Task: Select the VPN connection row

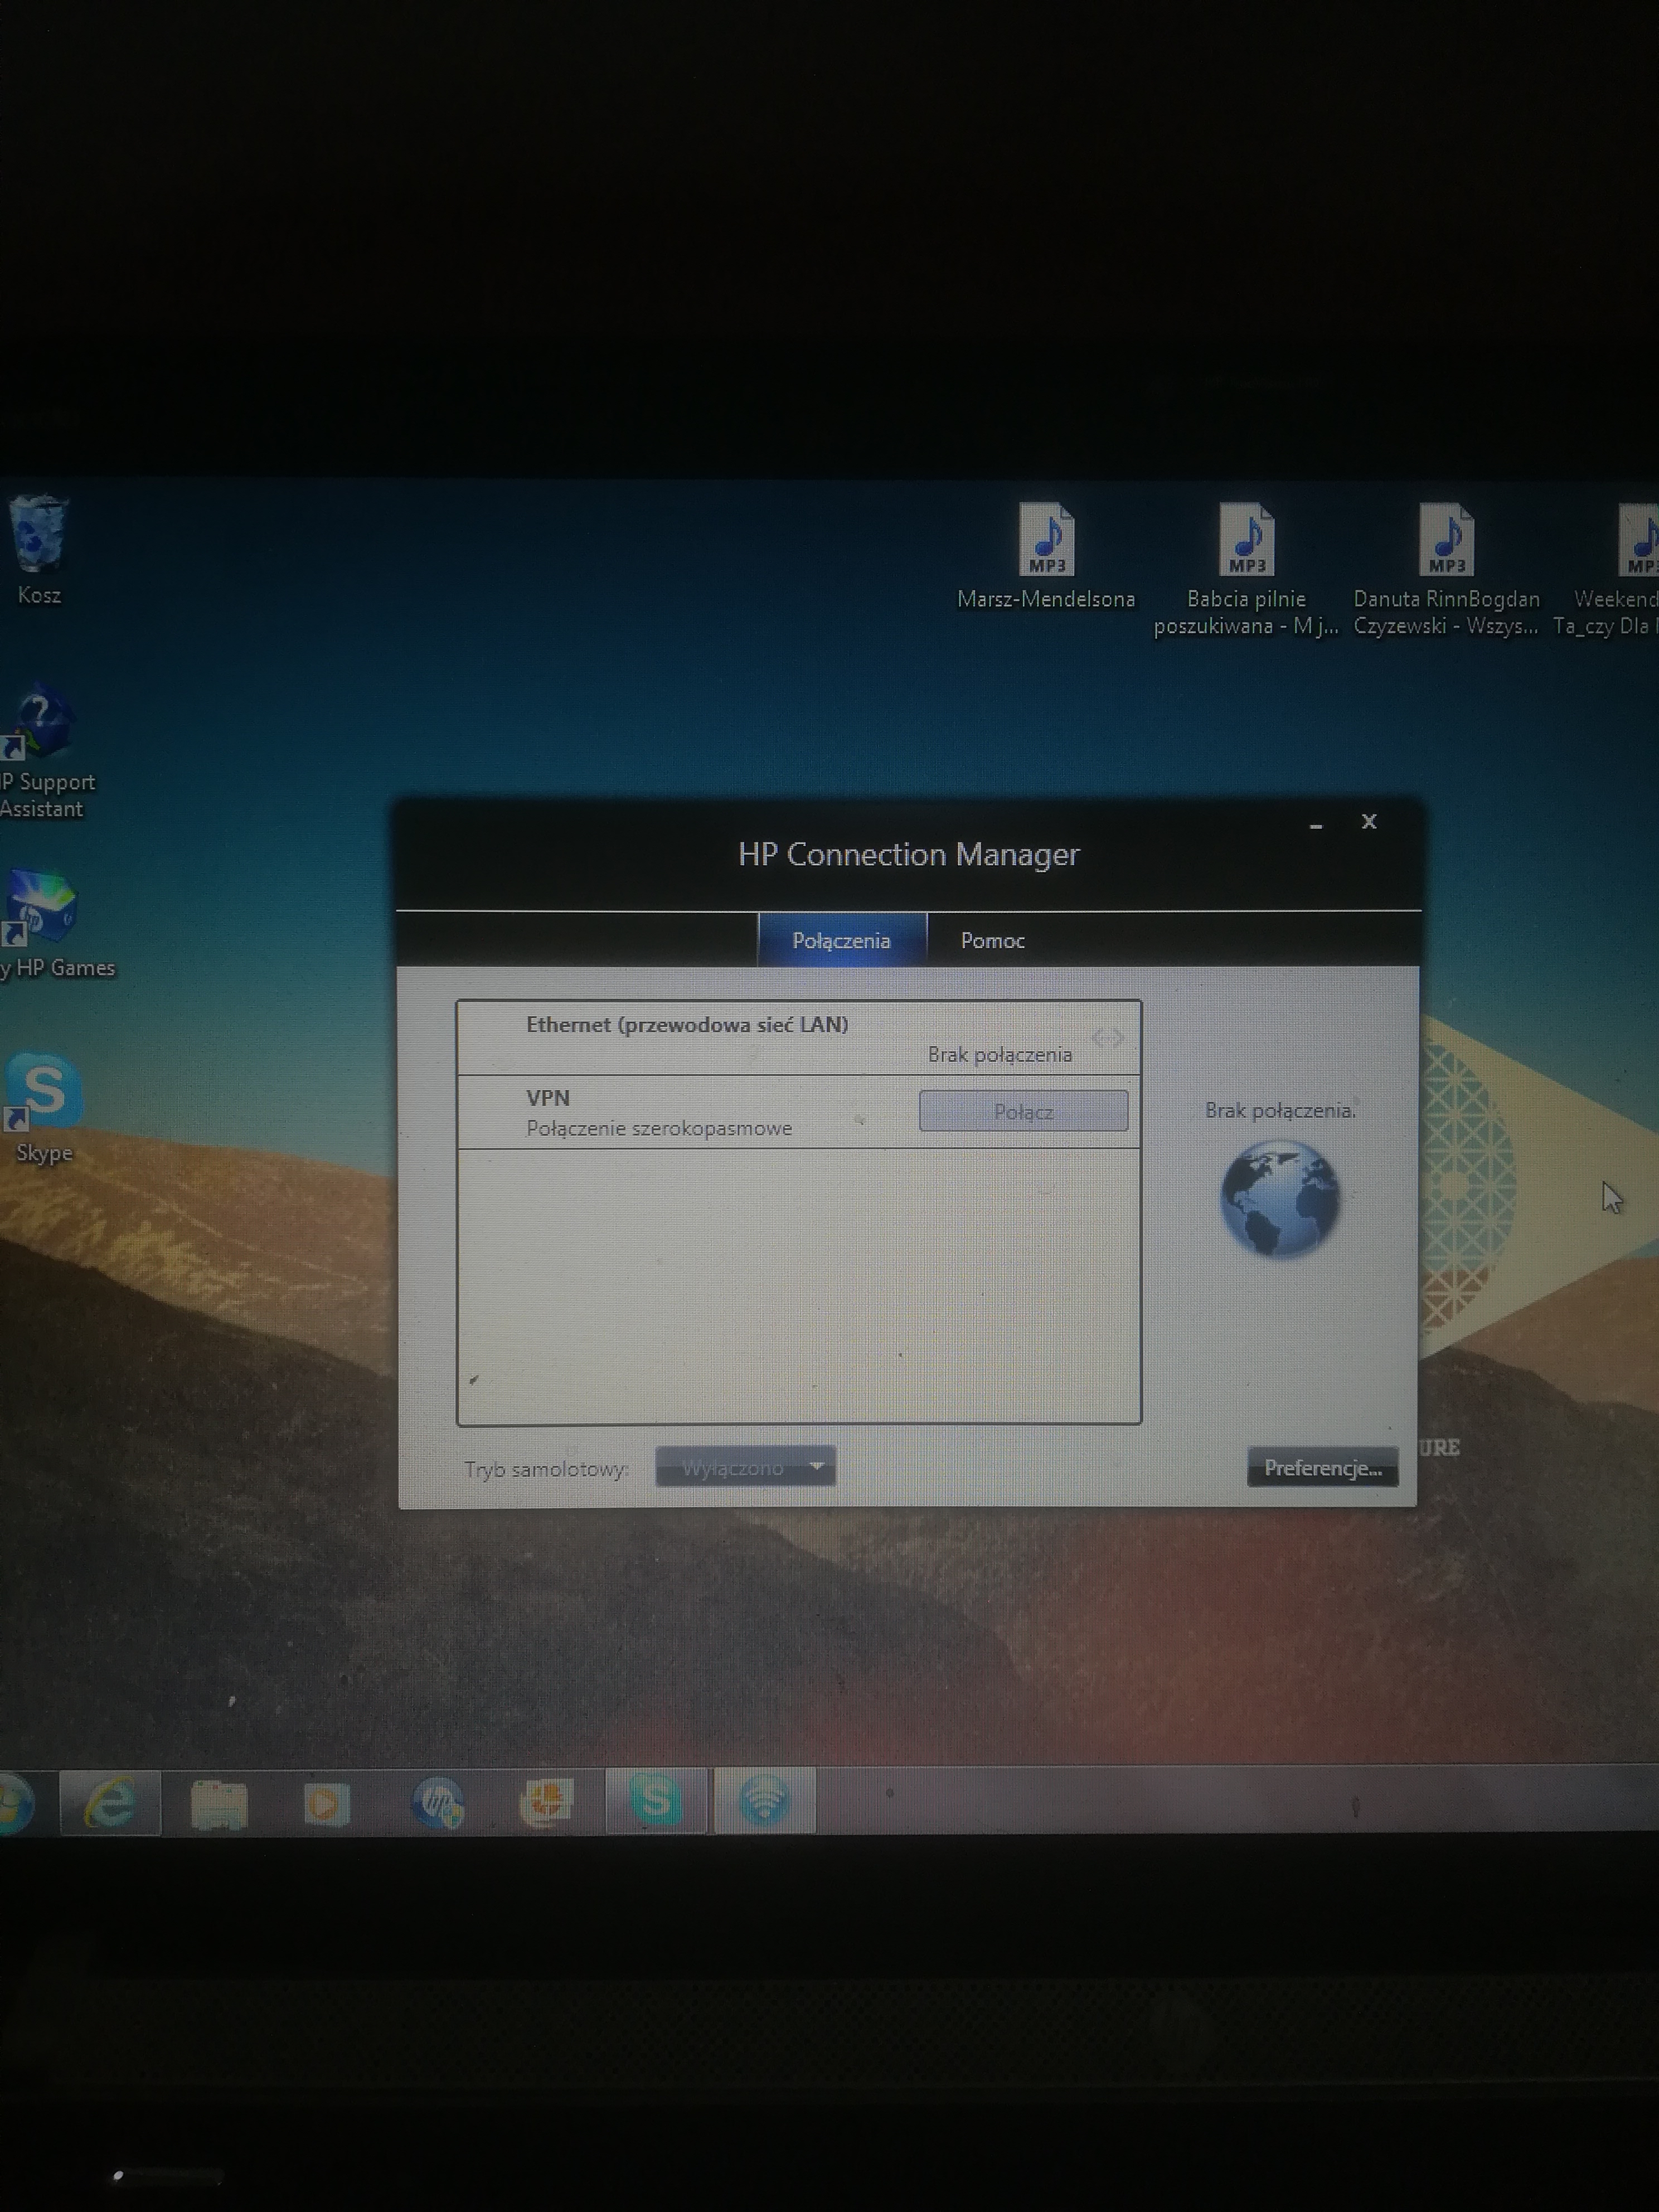Action: coord(799,1112)
